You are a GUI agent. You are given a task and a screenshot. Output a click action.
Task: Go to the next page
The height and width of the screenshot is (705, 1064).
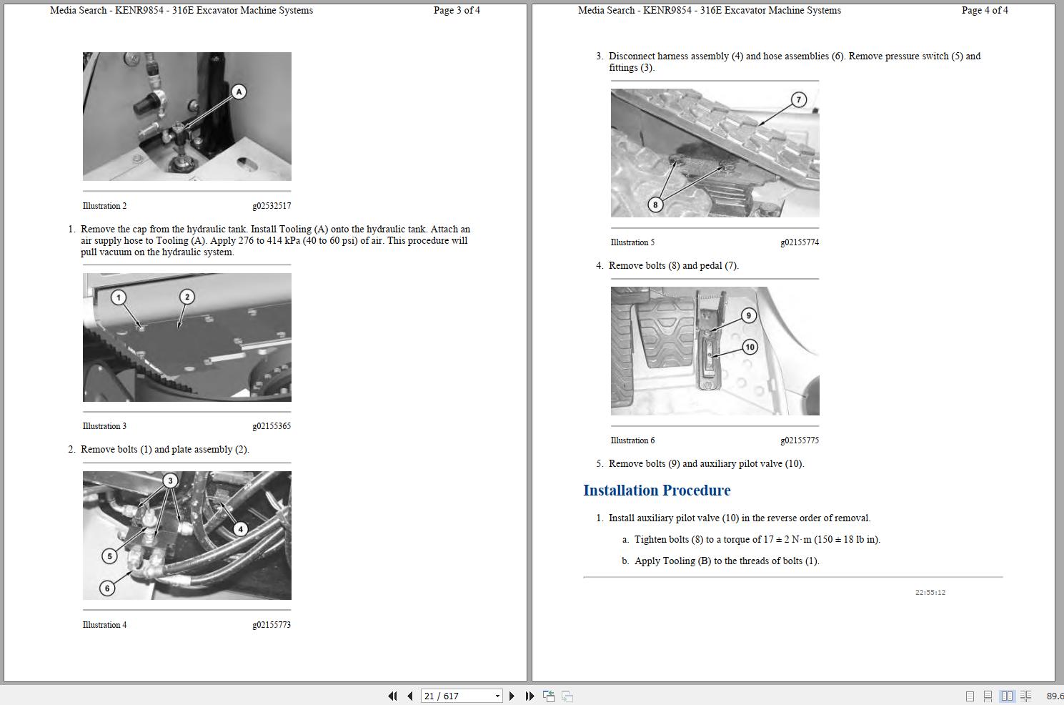point(512,696)
